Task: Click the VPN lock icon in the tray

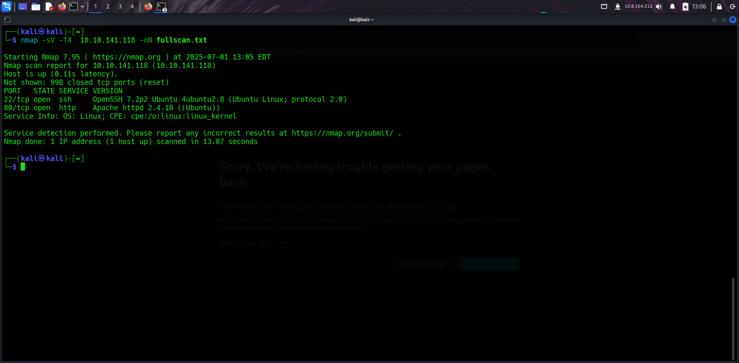Action: 618,7
